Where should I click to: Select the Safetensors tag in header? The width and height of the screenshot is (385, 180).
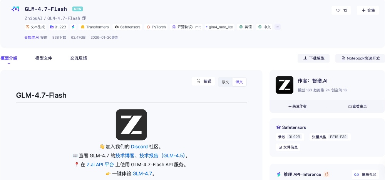coord(127,27)
